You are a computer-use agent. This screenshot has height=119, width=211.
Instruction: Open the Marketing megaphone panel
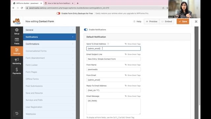[17, 61]
